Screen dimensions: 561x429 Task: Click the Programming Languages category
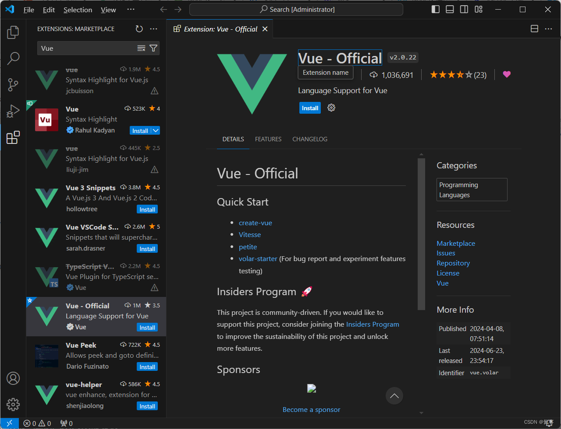[x=472, y=190]
